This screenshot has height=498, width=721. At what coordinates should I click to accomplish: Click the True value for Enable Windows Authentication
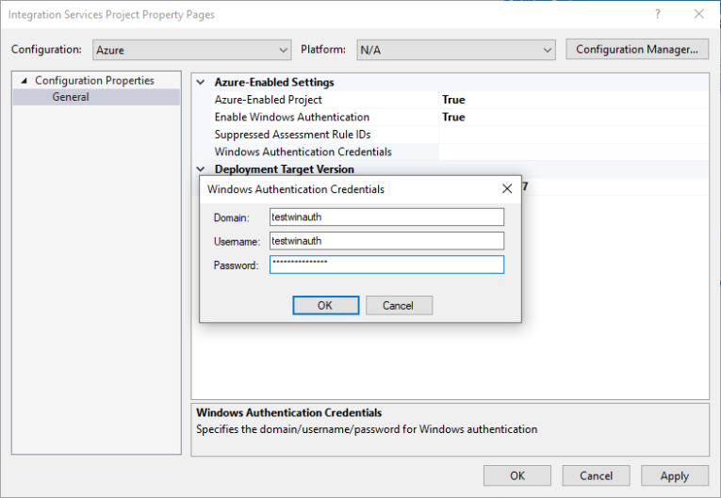pyautogui.click(x=453, y=117)
